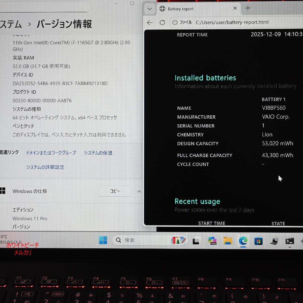Reload the battery report page
Image resolution: width=303 pixels, height=303 pixels.
tap(162, 22)
